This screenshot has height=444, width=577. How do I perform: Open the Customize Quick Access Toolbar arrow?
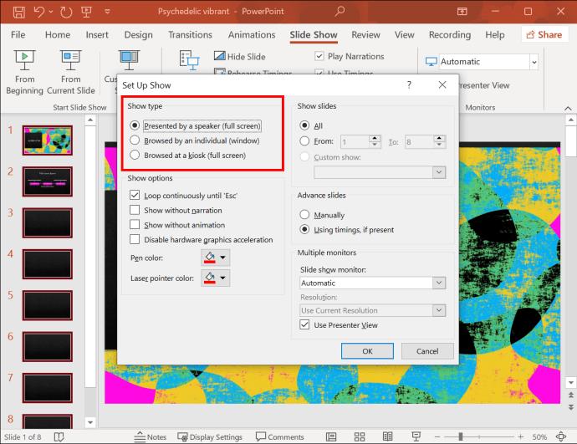[x=107, y=12]
